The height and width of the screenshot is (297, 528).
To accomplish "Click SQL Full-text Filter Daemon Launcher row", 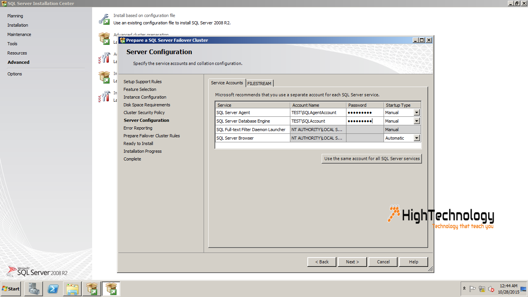I will tap(318, 130).
